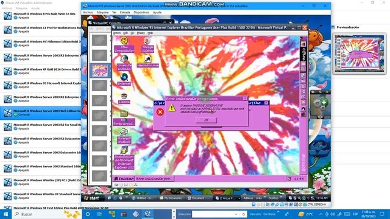390x219 pixels.
Task: Expand Dirección address dropdown arrow
Action: point(236,214)
